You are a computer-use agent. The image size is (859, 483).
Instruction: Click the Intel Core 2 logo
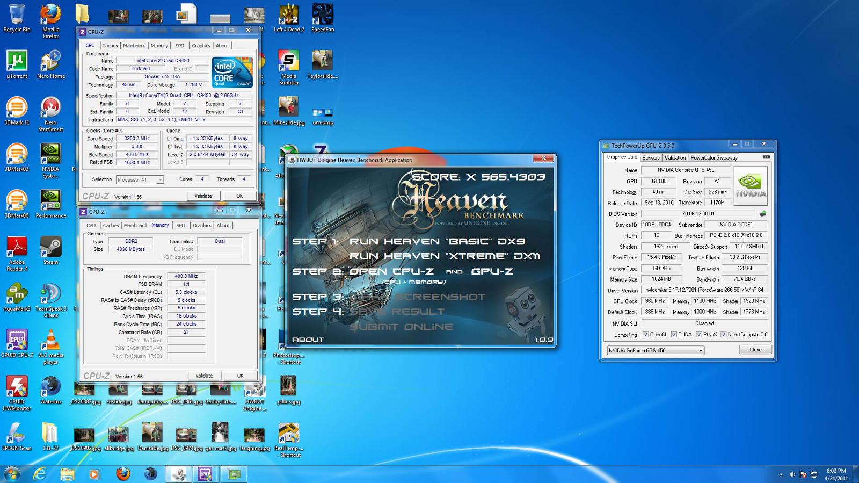click(x=232, y=73)
